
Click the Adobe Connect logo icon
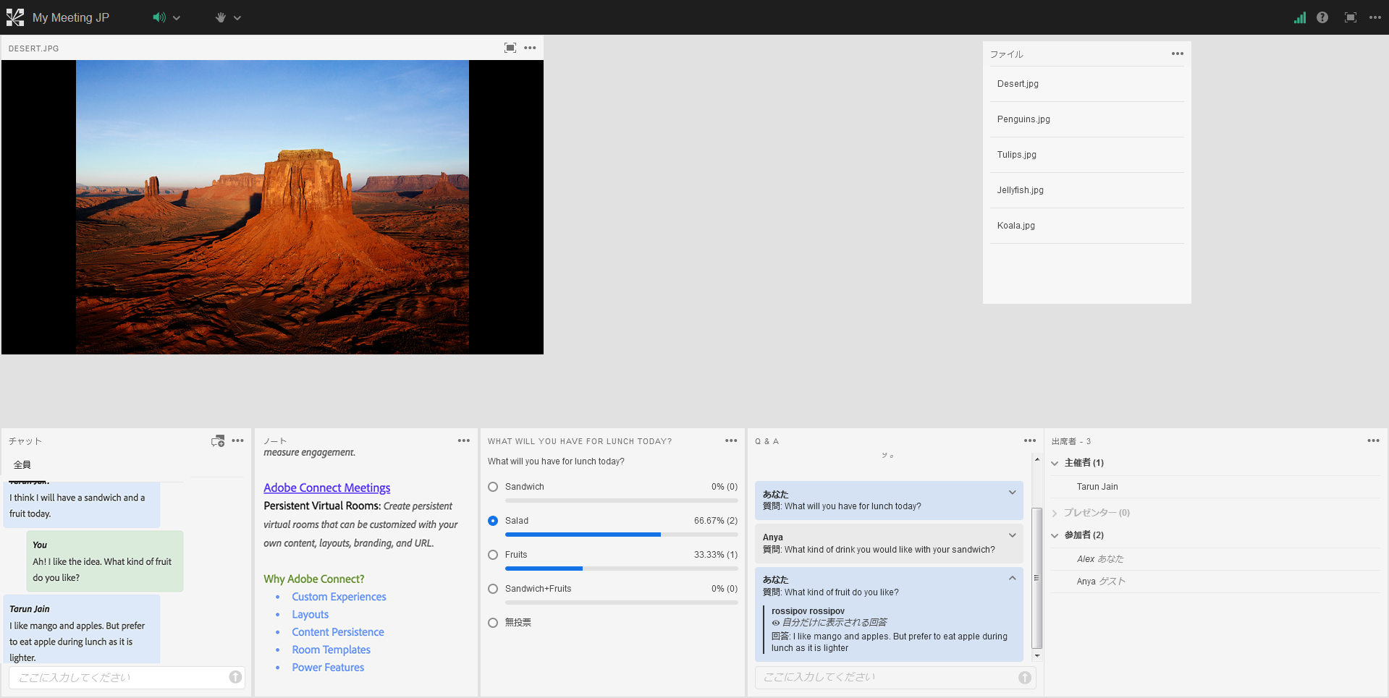pos(15,17)
